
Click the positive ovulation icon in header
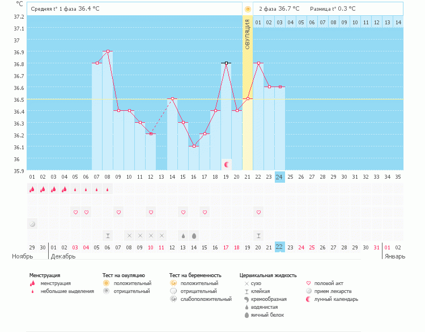[248, 9]
